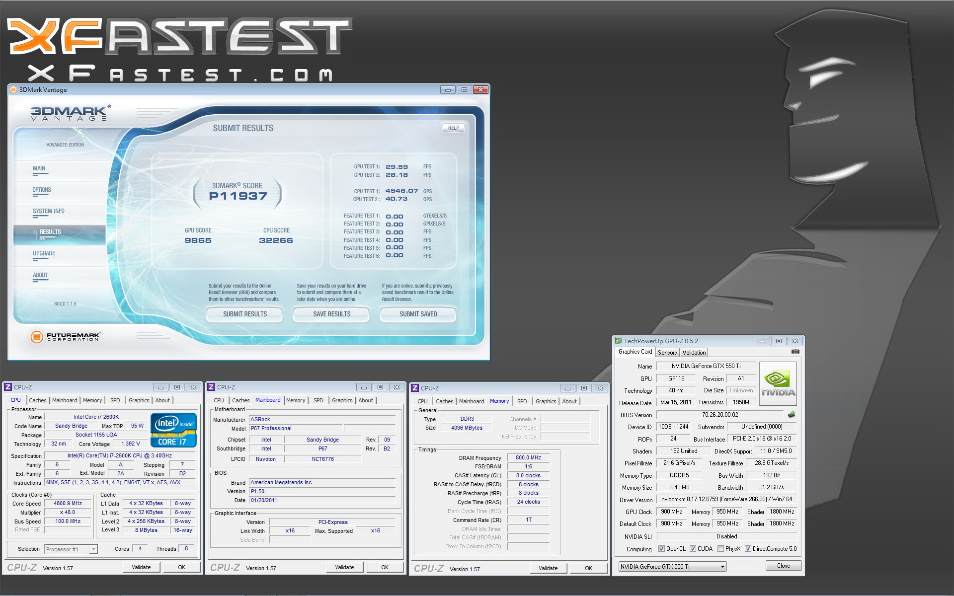Click the motherboard model P67 Professional
Screen dimensions: 954x596
[296, 428]
